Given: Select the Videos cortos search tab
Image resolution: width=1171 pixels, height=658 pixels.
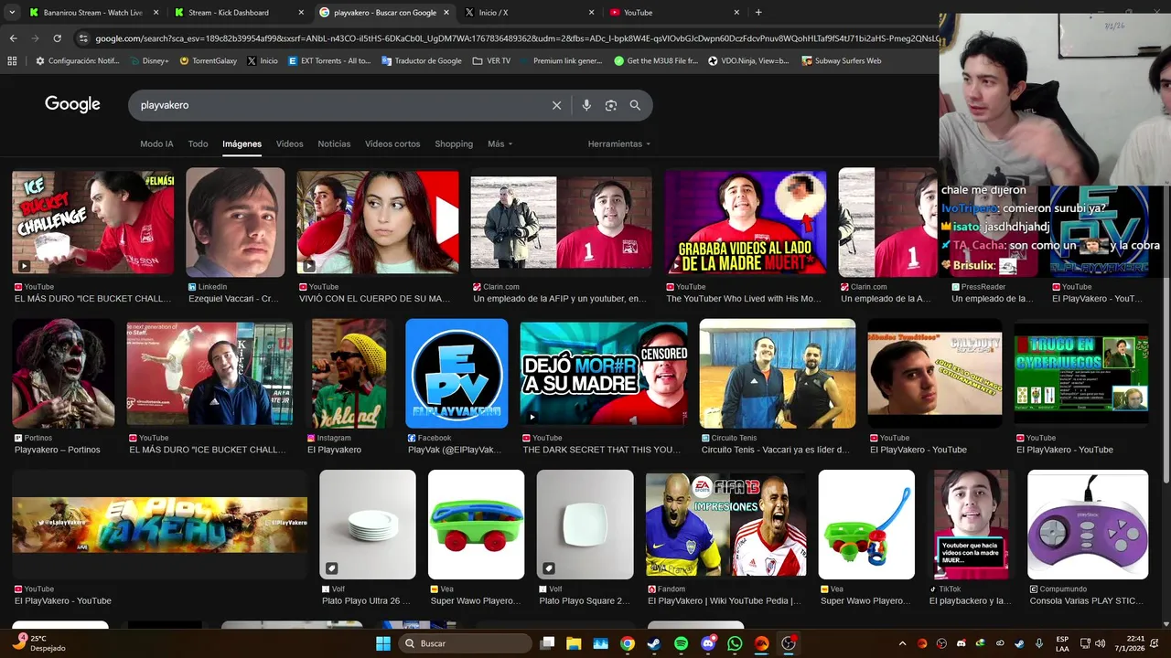Looking at the screenshot, I should coord(392,143).
